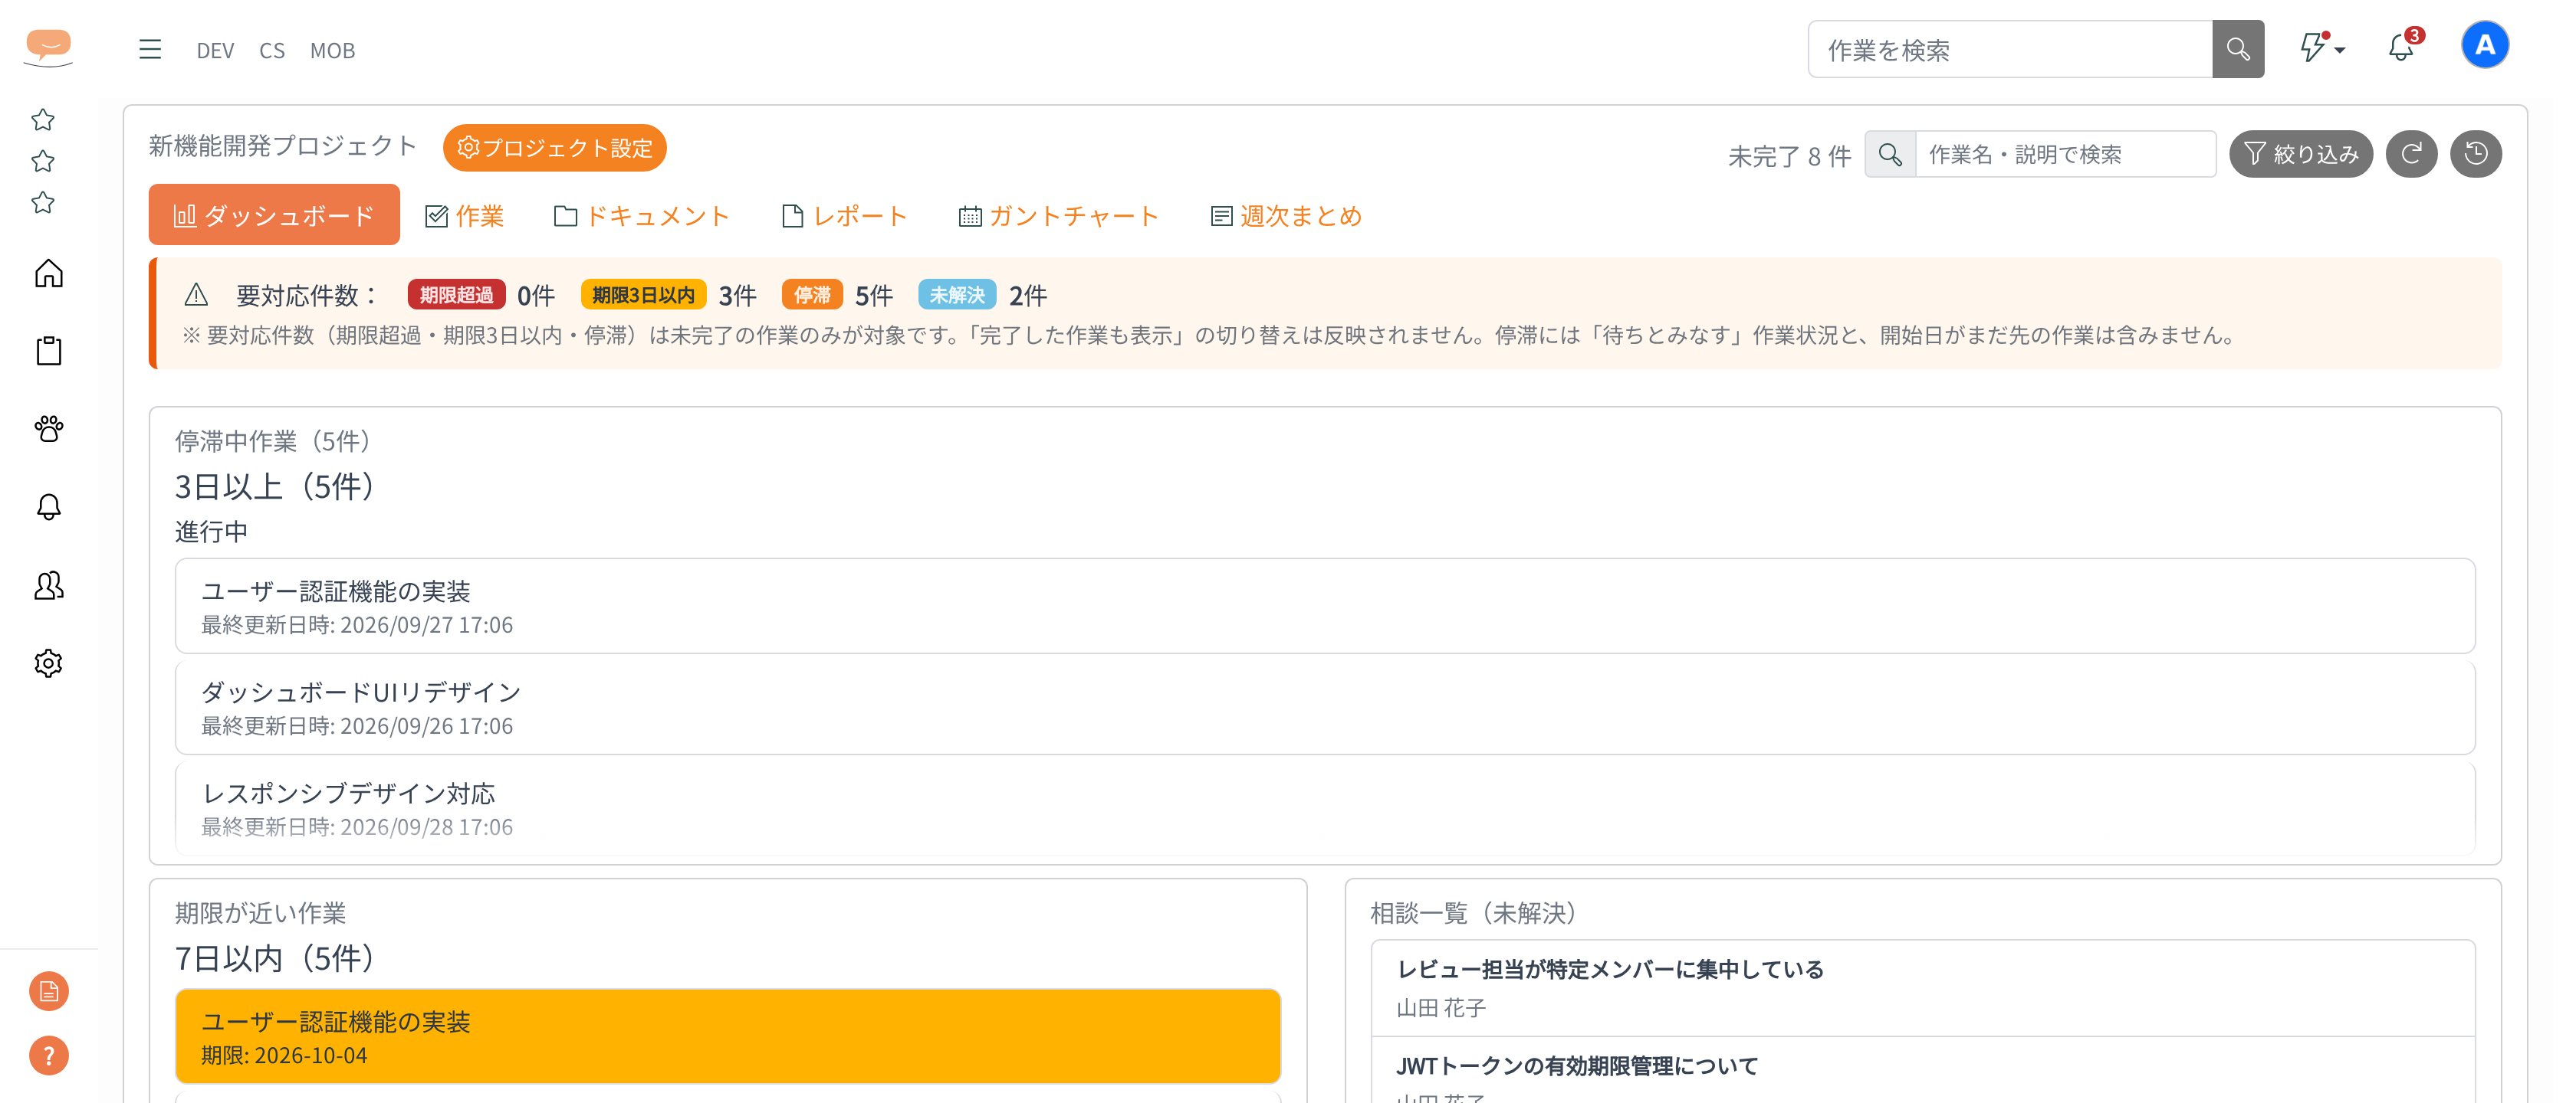Open the hamburger menu in the top bar
The height and width of the screenshot is (1103, 2576).
150,50
